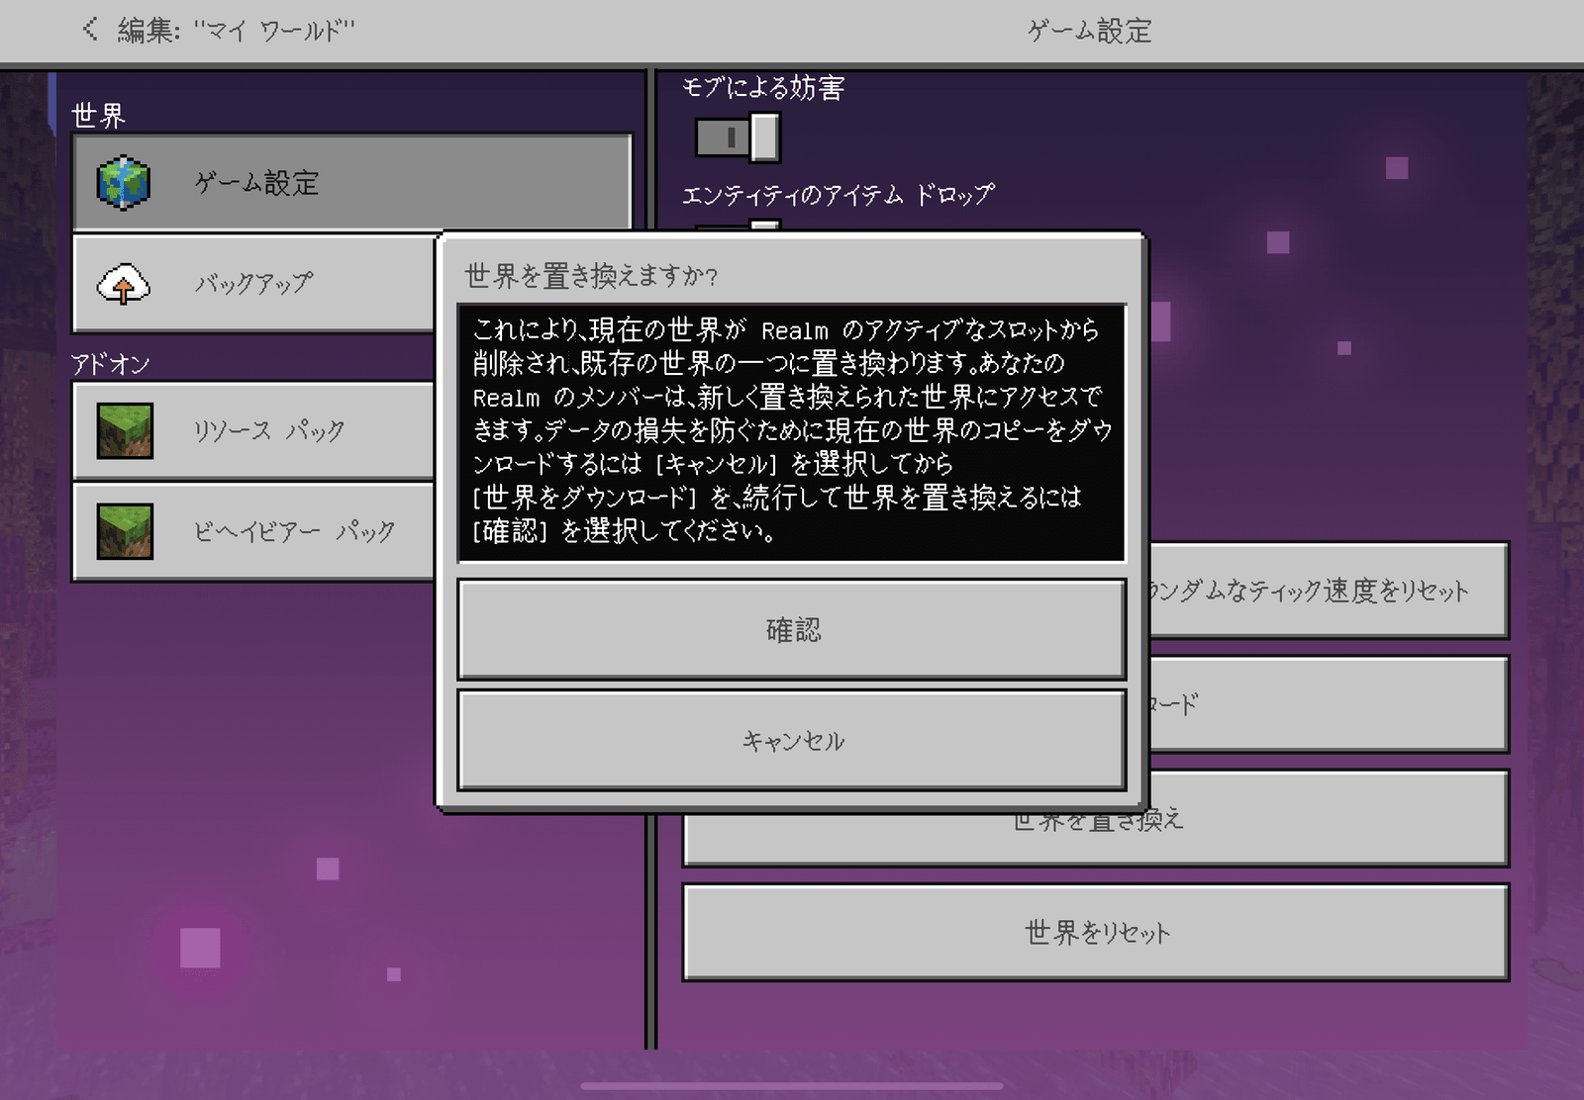The height and width of the screenshot is (1100, 1584).
Task: Select リソース パック in sidebar
Action: tap(254, 431)
